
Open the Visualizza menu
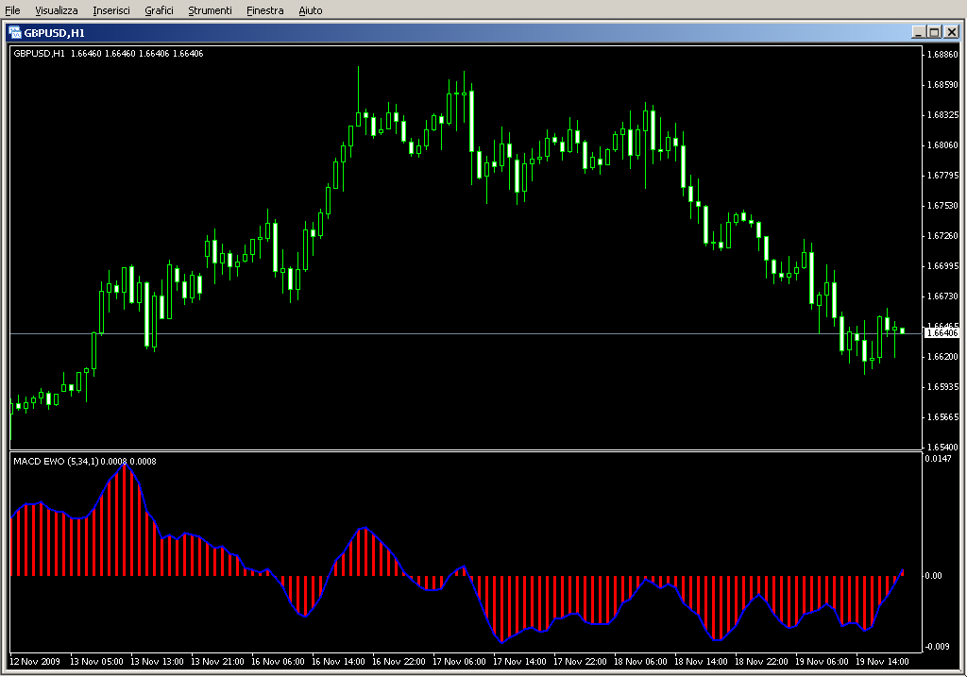pyautogui.click(x=57, y=10)
